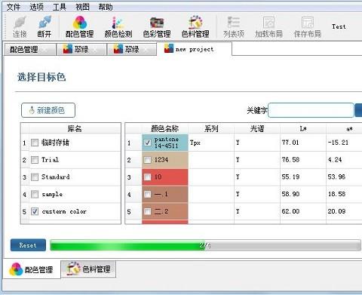Switch to the second 翠绿 tab
Screen dimensions: 362x295
click(132, 49)
